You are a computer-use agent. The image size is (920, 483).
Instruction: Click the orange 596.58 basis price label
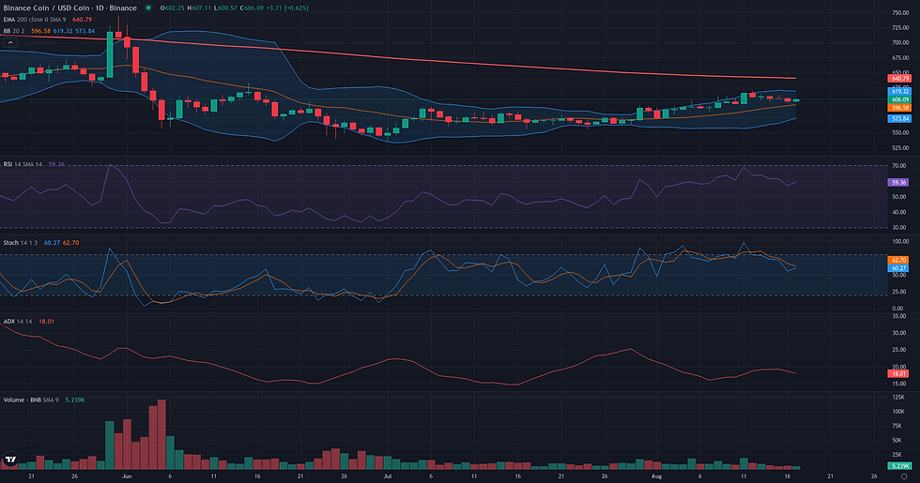[x=899, y=108]
